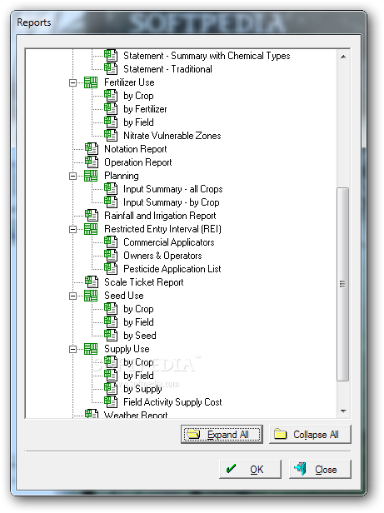The height and width of the screenshot is (513, 384).
Task: Click the Rainfall and Irrigation Report icon
Action: [x=92, y=216]
